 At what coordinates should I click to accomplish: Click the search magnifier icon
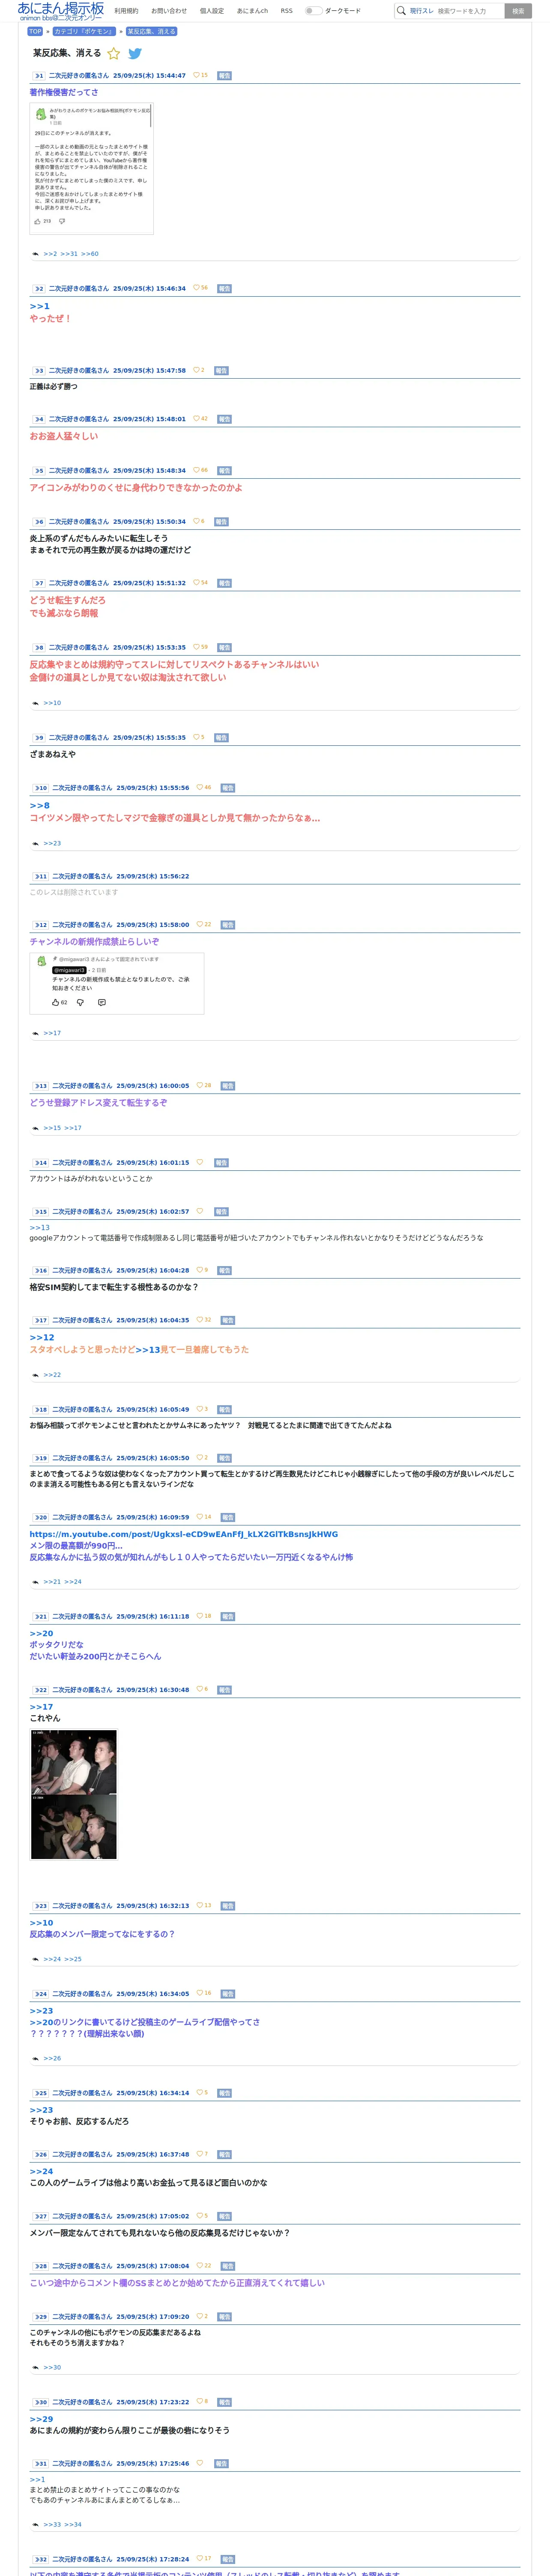tap(401, 11)
